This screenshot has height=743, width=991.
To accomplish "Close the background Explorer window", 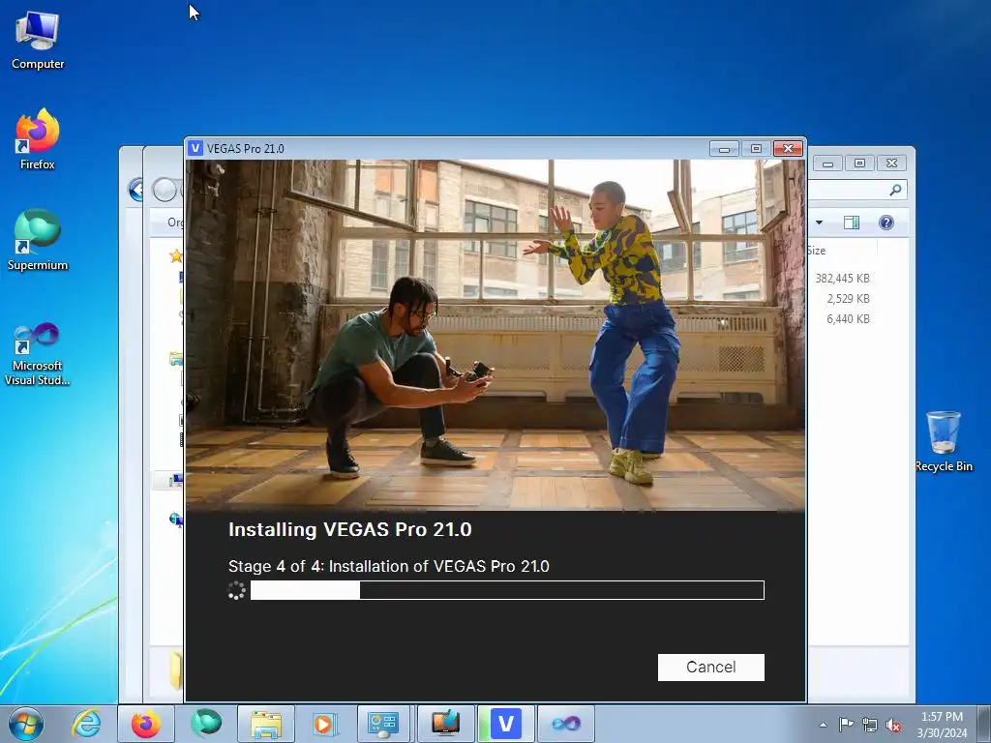I will [x=891, y=163].
